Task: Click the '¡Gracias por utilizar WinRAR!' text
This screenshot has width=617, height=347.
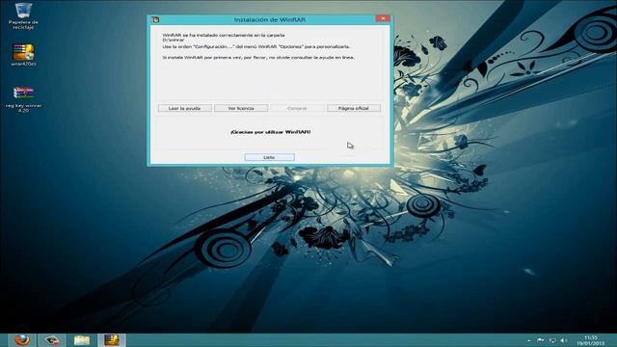Action: click(x=270, y=132)
